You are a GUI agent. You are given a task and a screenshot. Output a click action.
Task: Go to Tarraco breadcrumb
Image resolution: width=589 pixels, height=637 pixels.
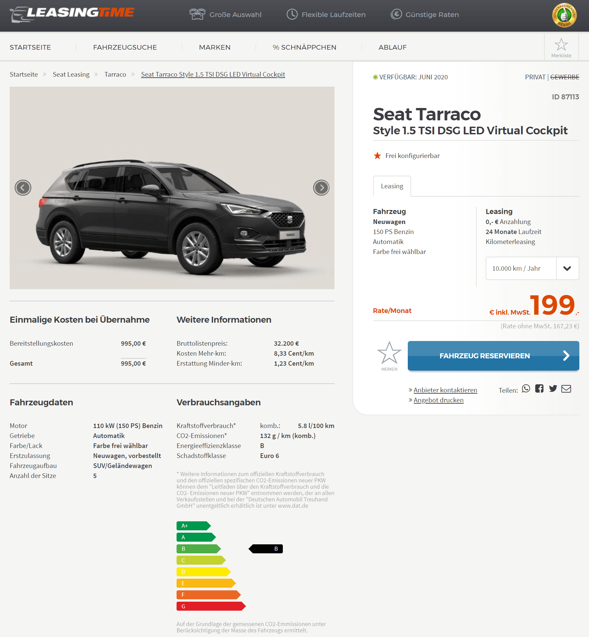click(x=115, y=74)
